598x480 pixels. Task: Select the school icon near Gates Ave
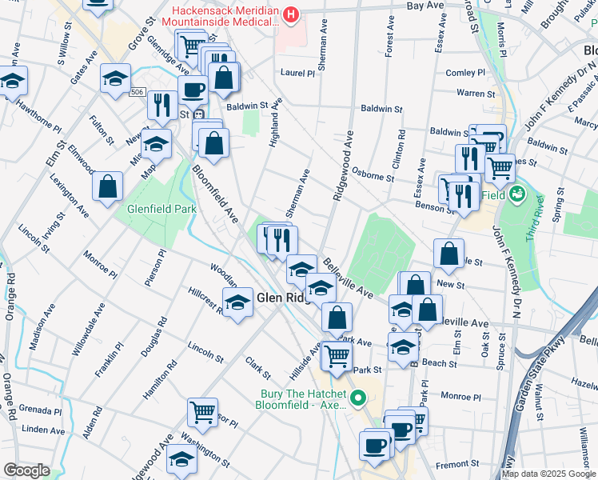[x=115, y=79]
